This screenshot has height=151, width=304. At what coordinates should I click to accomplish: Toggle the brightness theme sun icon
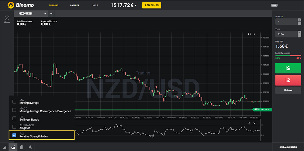(30, 147)
